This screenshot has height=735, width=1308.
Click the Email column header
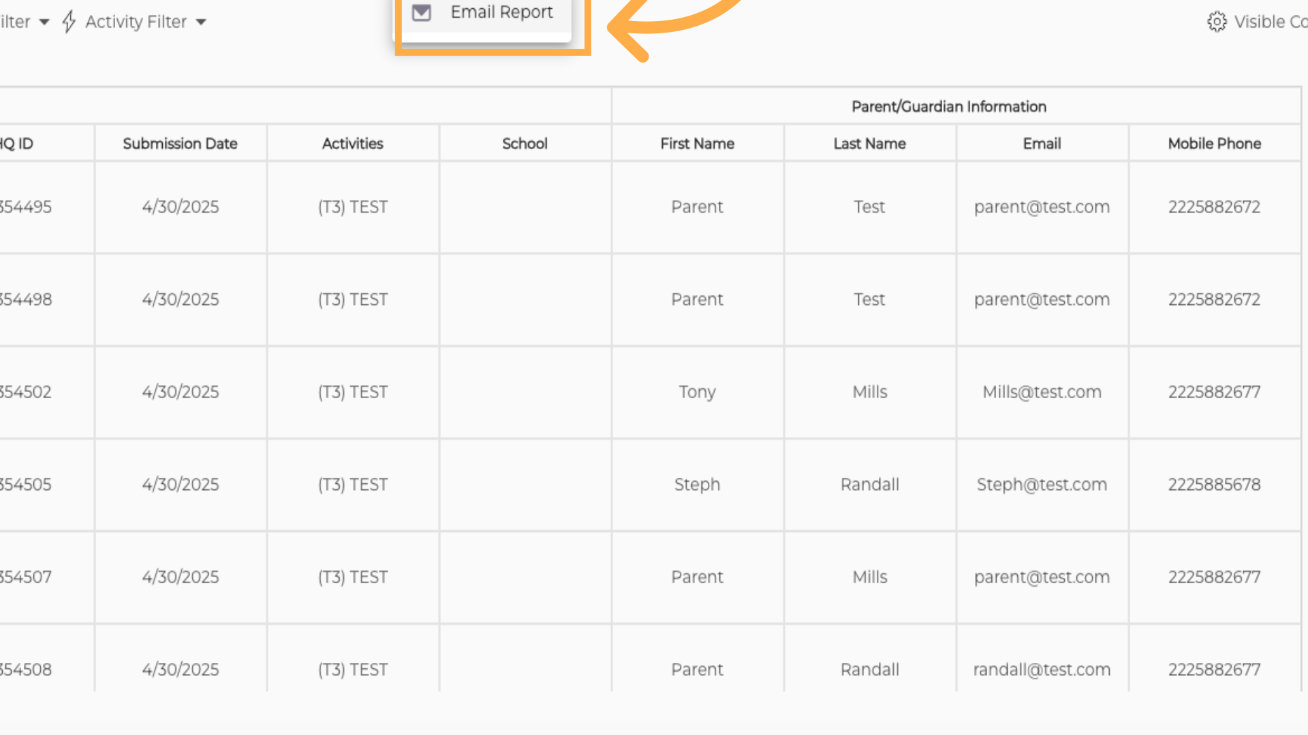[1042, 144]
